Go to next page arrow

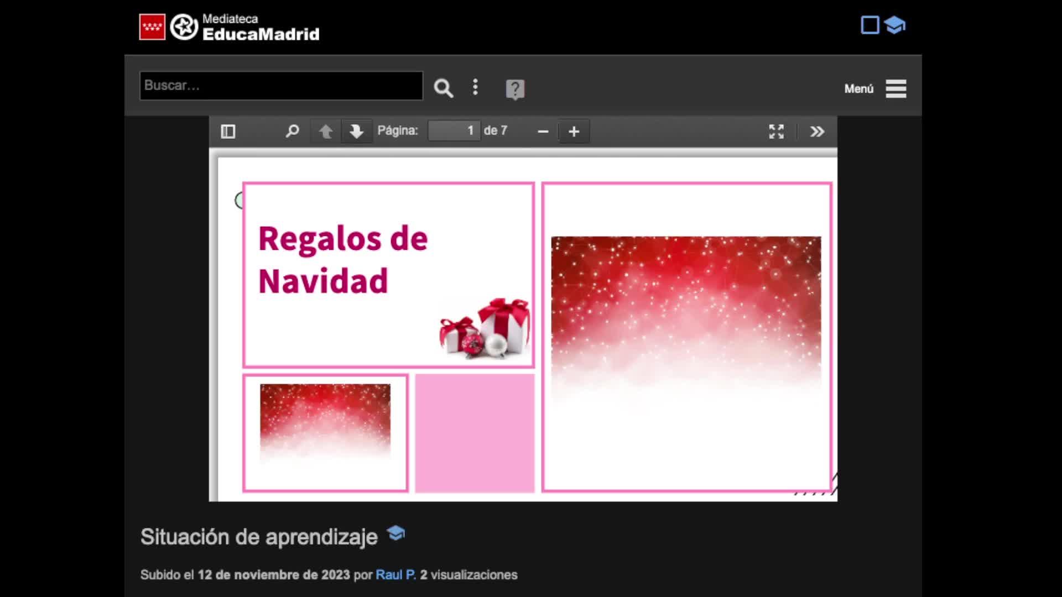[x=356, y=132]
